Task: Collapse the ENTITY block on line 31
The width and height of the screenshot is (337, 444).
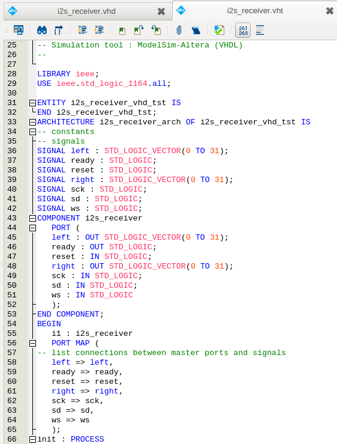Action: [33, 103]
